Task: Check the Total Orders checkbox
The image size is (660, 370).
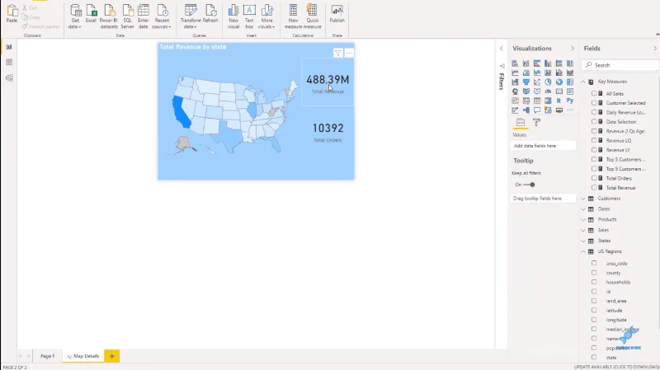Action: tap(594, 178)
